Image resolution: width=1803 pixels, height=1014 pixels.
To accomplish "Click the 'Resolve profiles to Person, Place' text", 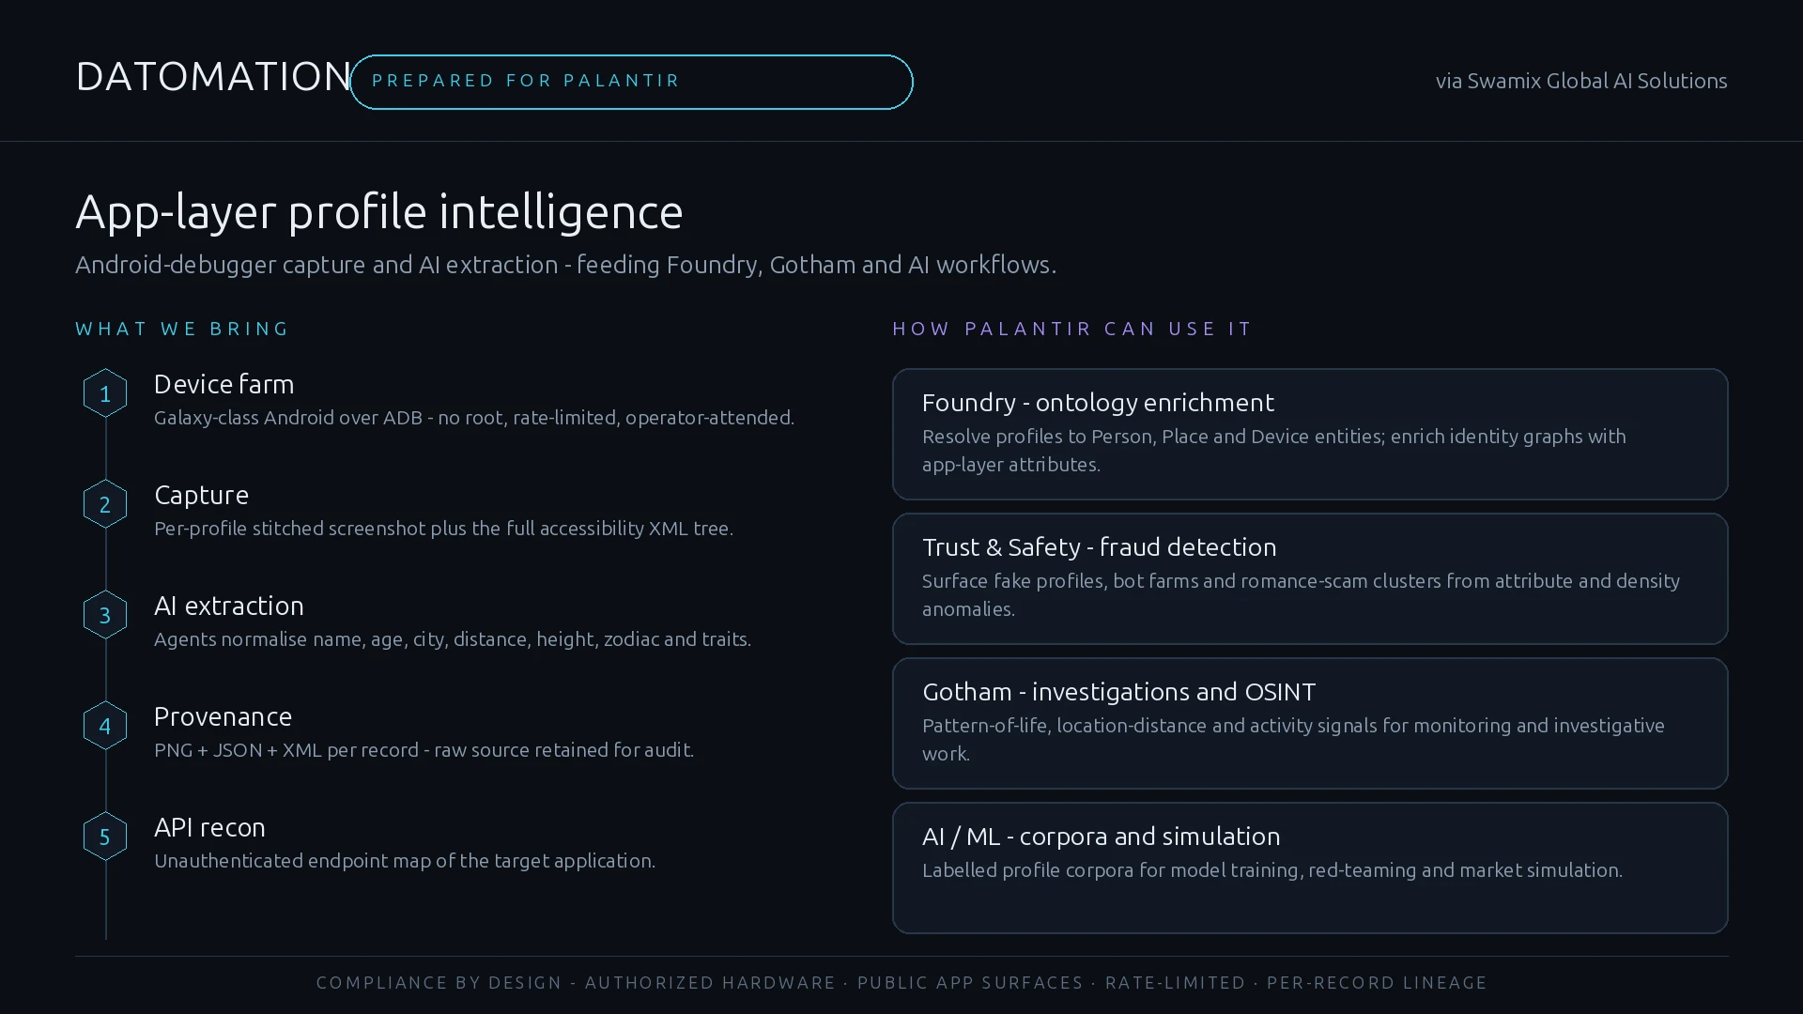I will (x=1274, y=451).
